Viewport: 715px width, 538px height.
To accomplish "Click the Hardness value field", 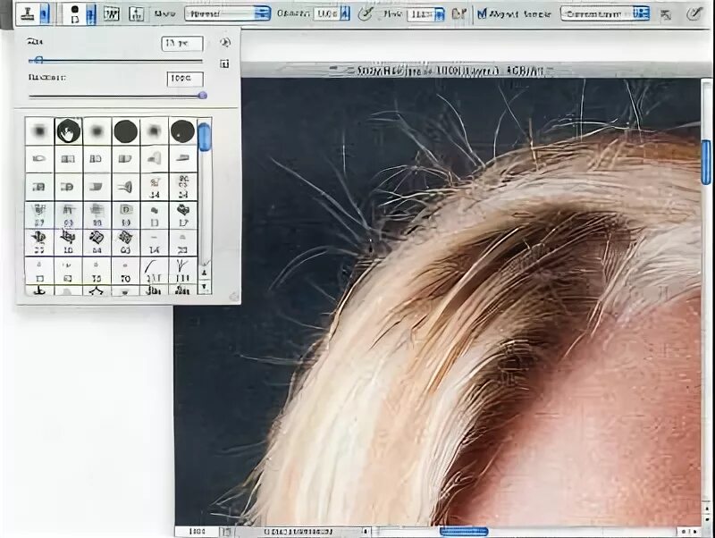I will (x=185, y=79).
